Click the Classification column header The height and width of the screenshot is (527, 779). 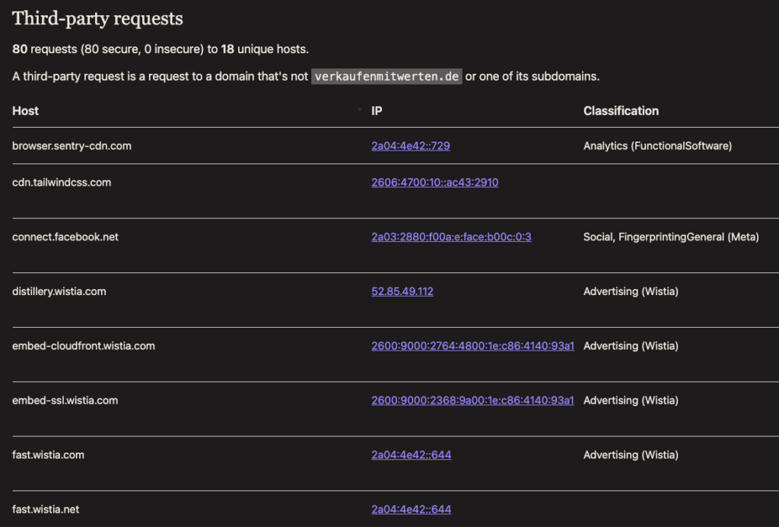point(621,111)
